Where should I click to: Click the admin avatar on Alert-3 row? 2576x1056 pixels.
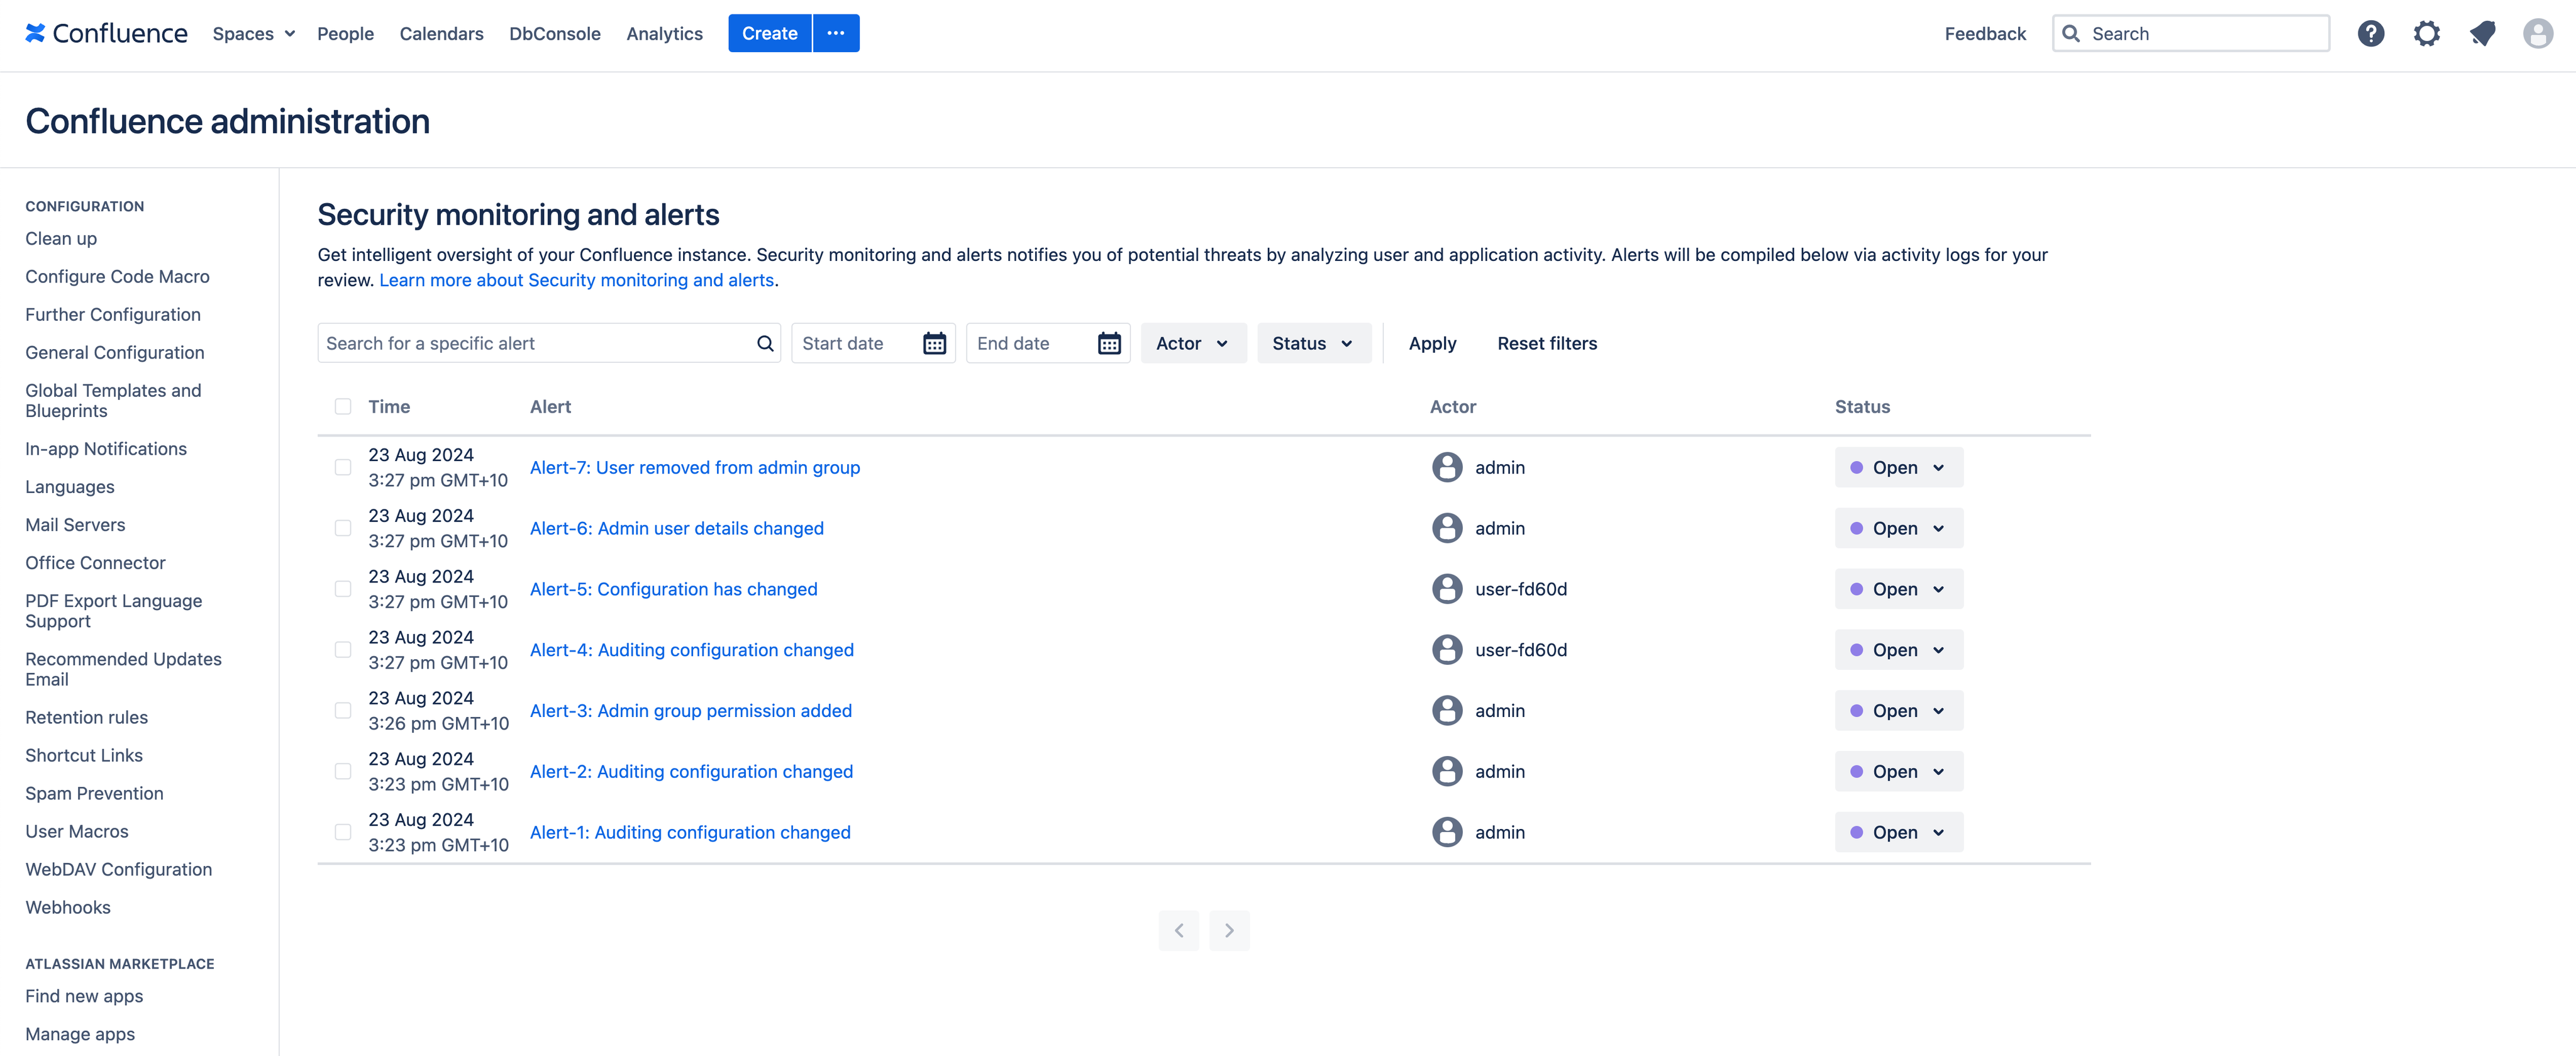(x=1447, y=710)
